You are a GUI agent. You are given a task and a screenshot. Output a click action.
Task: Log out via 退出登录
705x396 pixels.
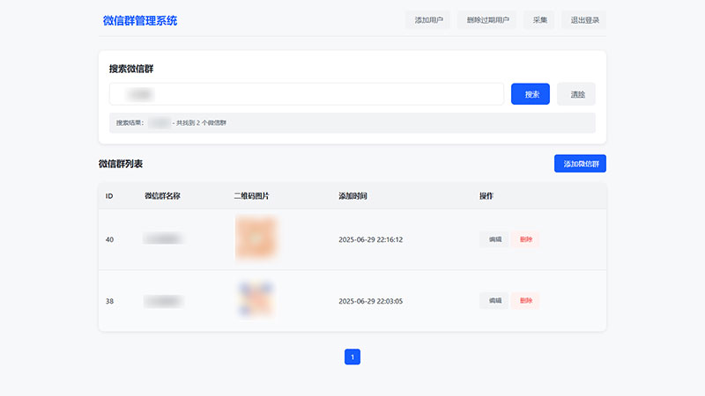point(584,20)
